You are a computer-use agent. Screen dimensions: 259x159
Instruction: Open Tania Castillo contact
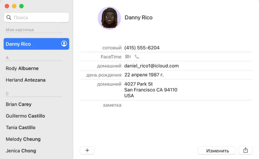21,127
